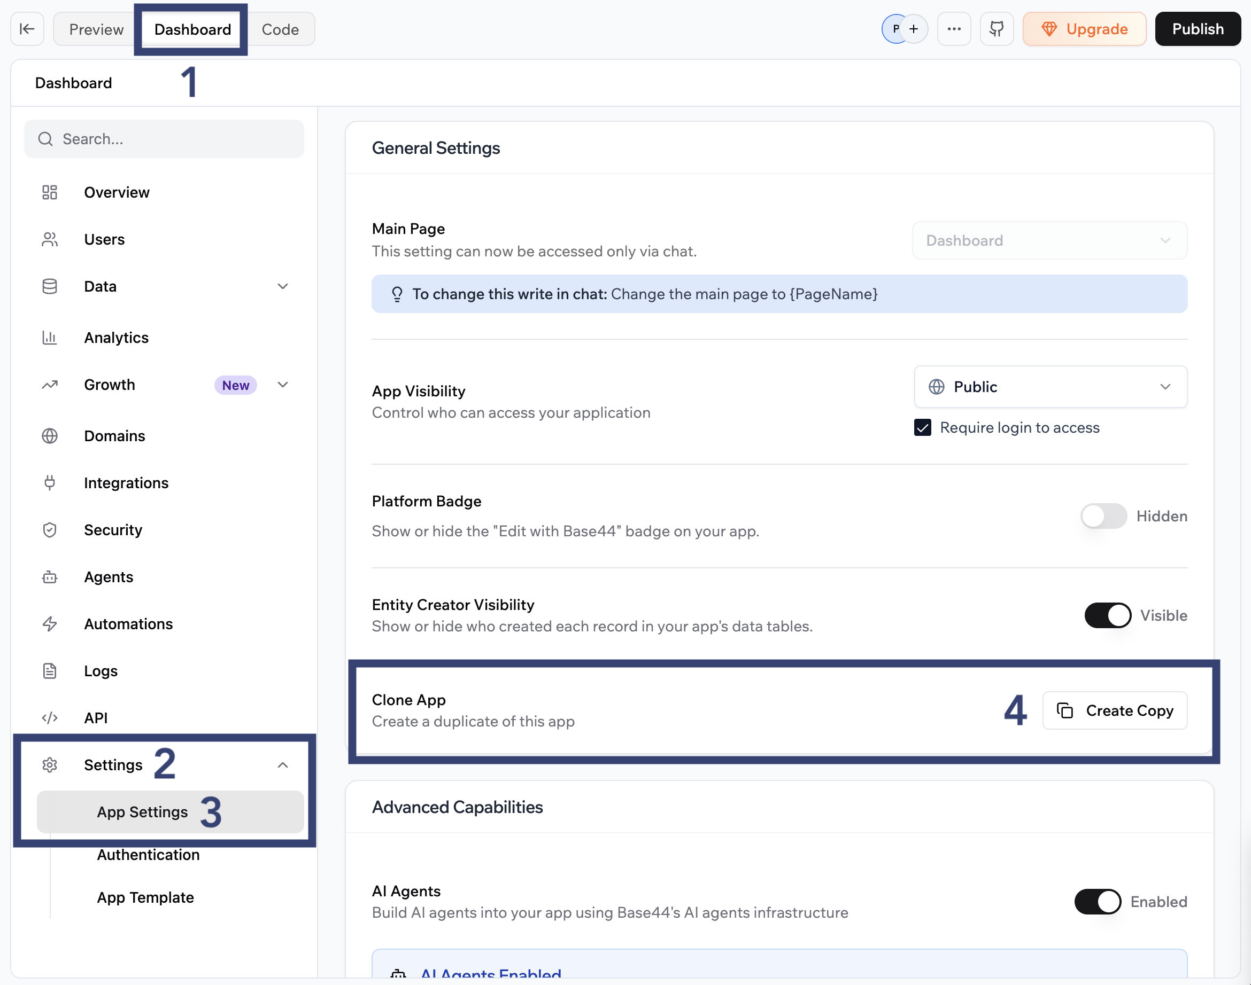Click the Growth trending arrow icon

(50, 385)
